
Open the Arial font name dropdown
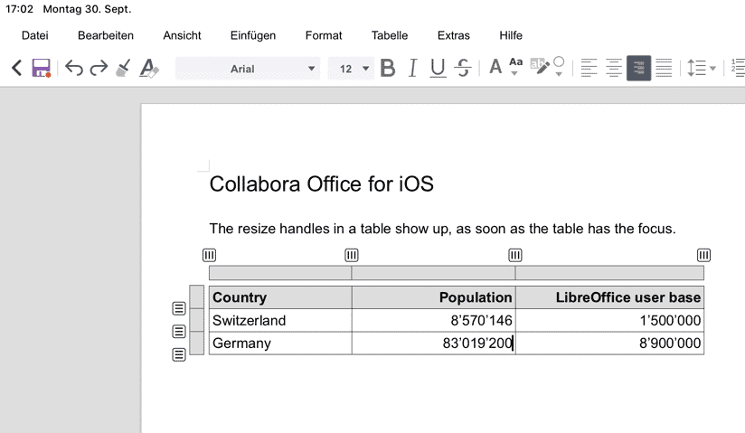coord(312,69)
